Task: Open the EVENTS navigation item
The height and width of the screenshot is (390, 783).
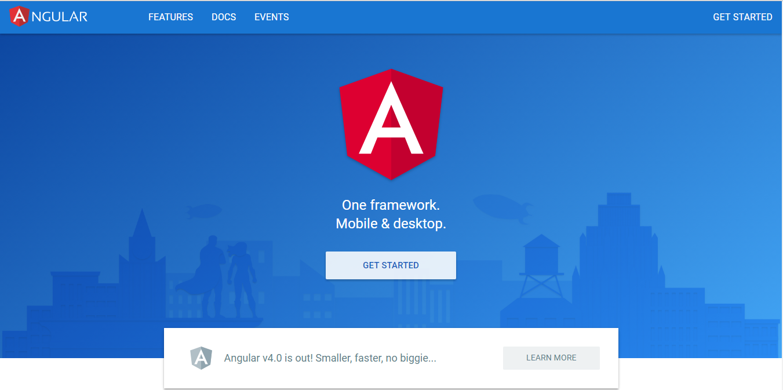Action: click(271, 17)
